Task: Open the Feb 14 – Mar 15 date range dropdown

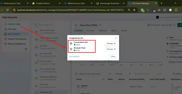Action: click(161, 25)
